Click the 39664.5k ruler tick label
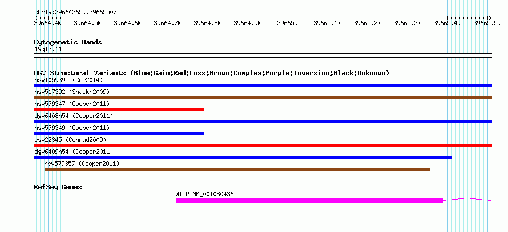This screenshot has height=232, width=508. [87, 23]
